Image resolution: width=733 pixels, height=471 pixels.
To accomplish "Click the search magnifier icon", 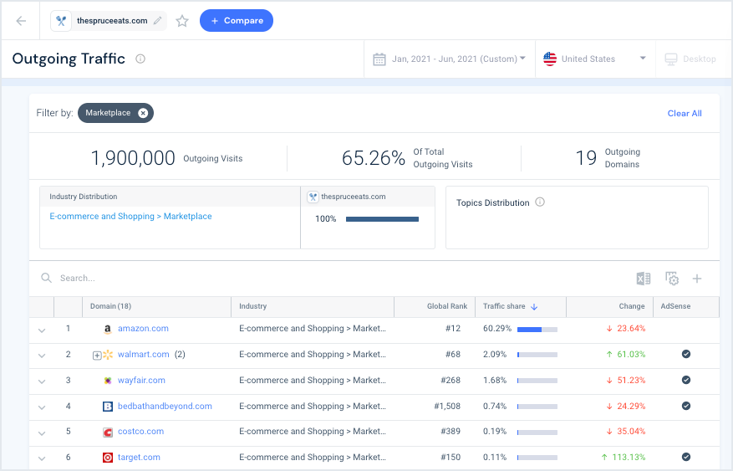I will [46, 278].
